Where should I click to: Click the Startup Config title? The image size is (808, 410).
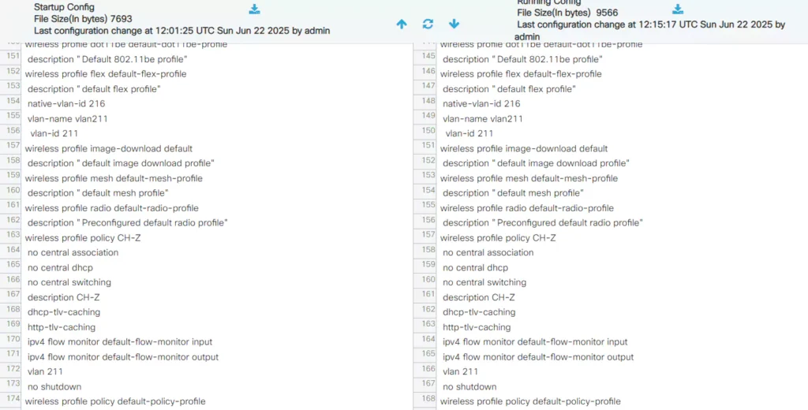[64, 7]
